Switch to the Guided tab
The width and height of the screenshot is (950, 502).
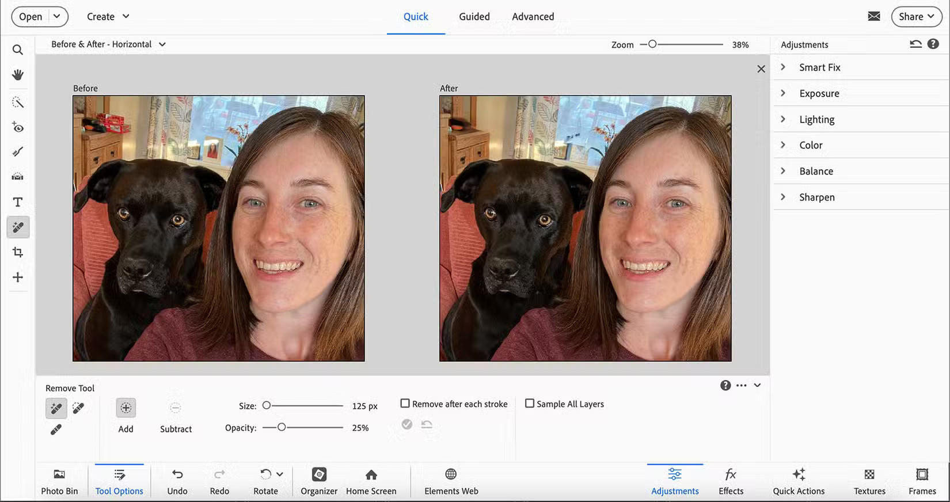pyautogui.click(x=474, y=17)
